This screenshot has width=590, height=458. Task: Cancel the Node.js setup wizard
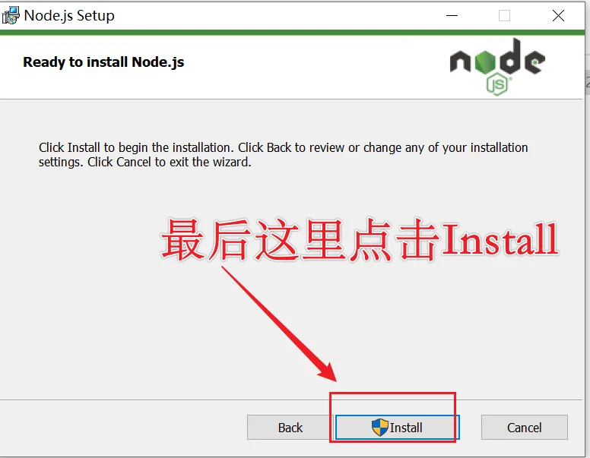(x=524, y=427)
